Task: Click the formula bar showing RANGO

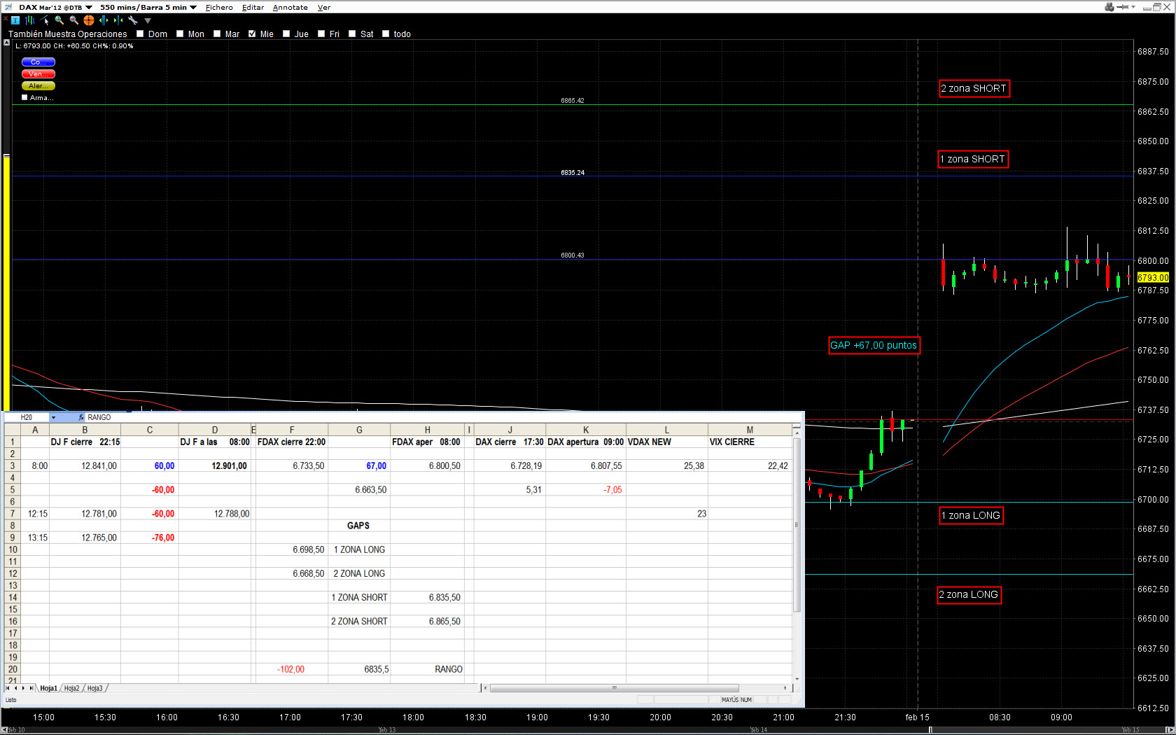Action: click(444, 417)
